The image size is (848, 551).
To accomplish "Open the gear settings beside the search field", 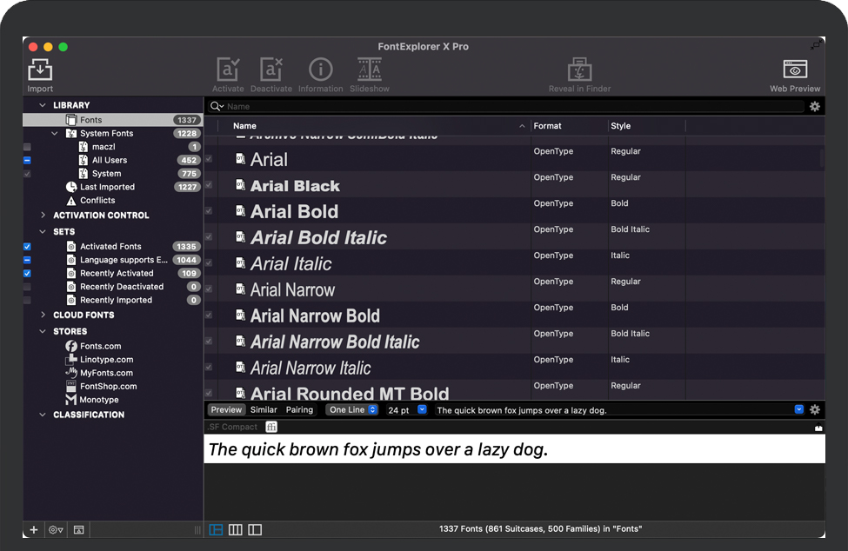I will tap(814, 106).
